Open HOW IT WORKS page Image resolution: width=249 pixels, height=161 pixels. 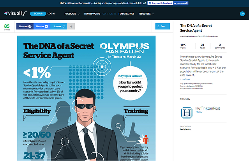click(x=92, y=14)
